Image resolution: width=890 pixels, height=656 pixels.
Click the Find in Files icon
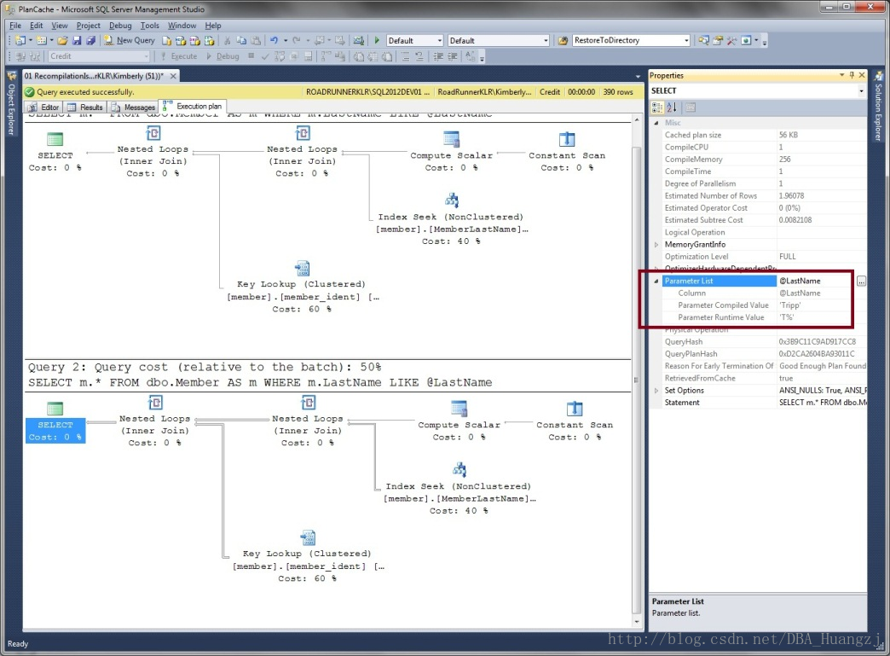563,40
